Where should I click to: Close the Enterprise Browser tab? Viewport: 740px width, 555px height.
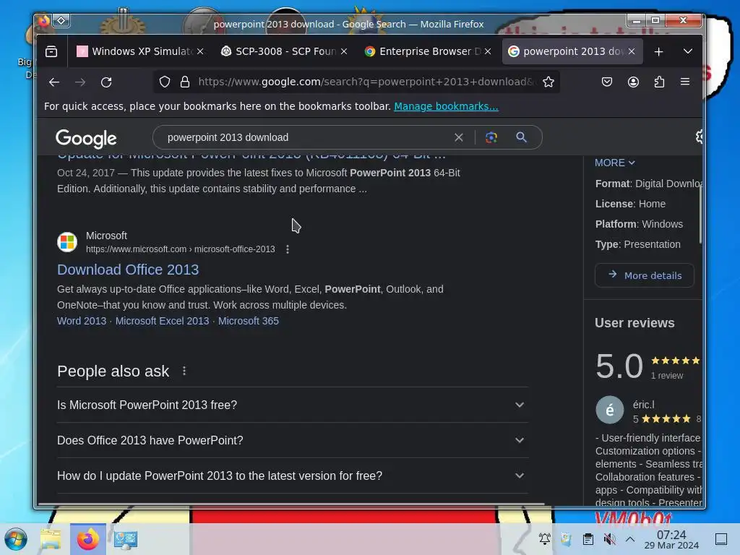click(488, 51)
